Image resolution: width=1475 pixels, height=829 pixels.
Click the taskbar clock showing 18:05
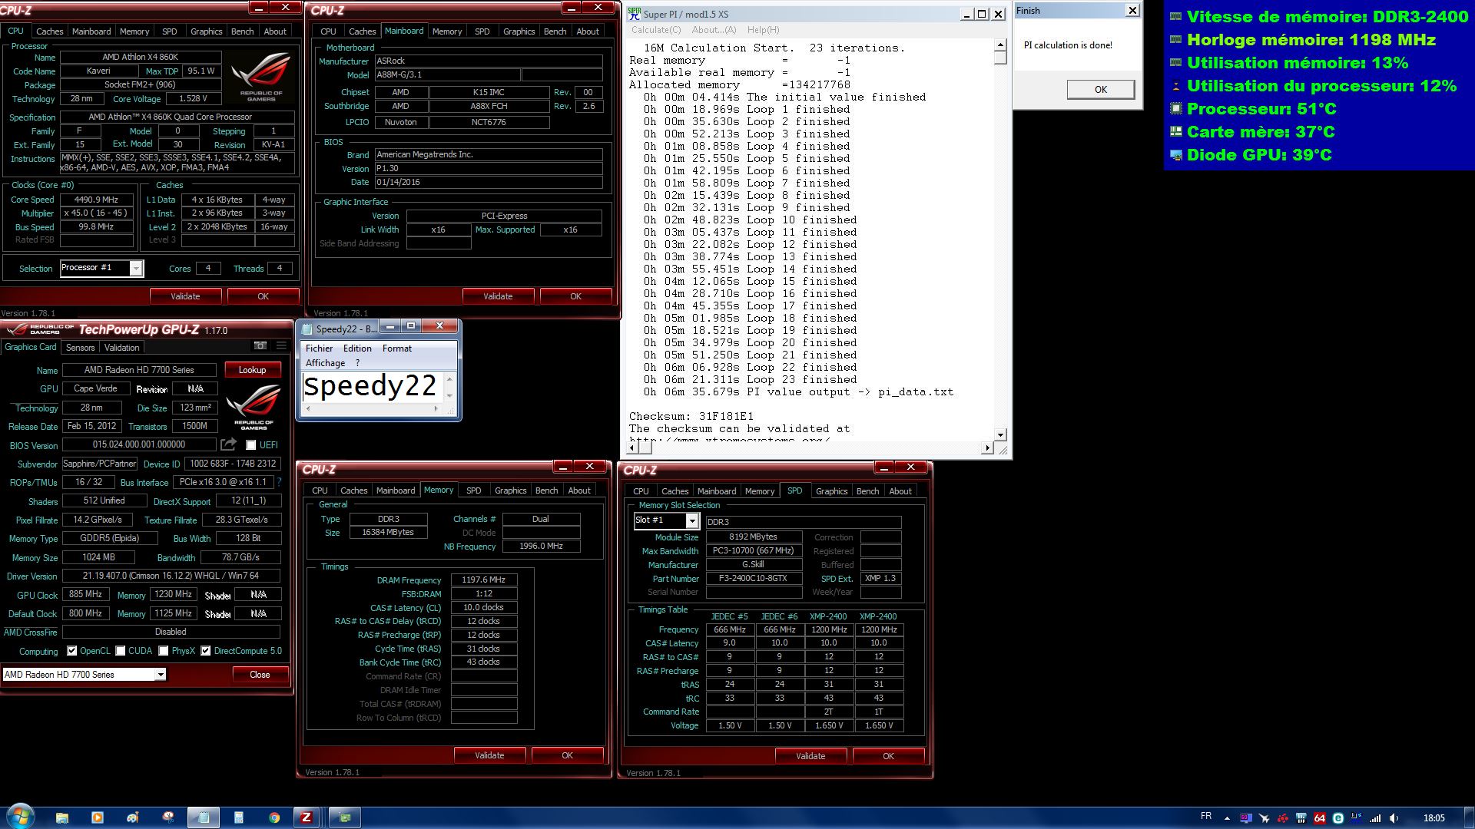click(1434, 818)
